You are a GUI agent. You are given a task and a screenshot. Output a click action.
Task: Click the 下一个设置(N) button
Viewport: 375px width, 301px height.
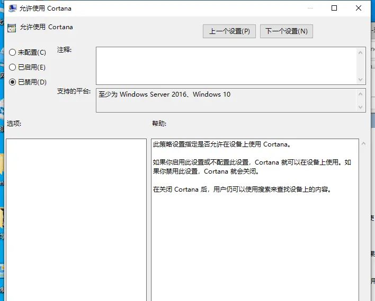coord(286,31)
